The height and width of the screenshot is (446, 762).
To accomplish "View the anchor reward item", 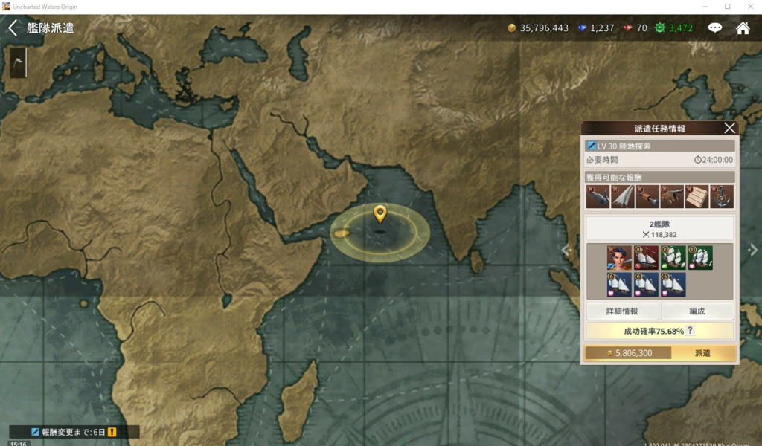I will coord(722,196).
